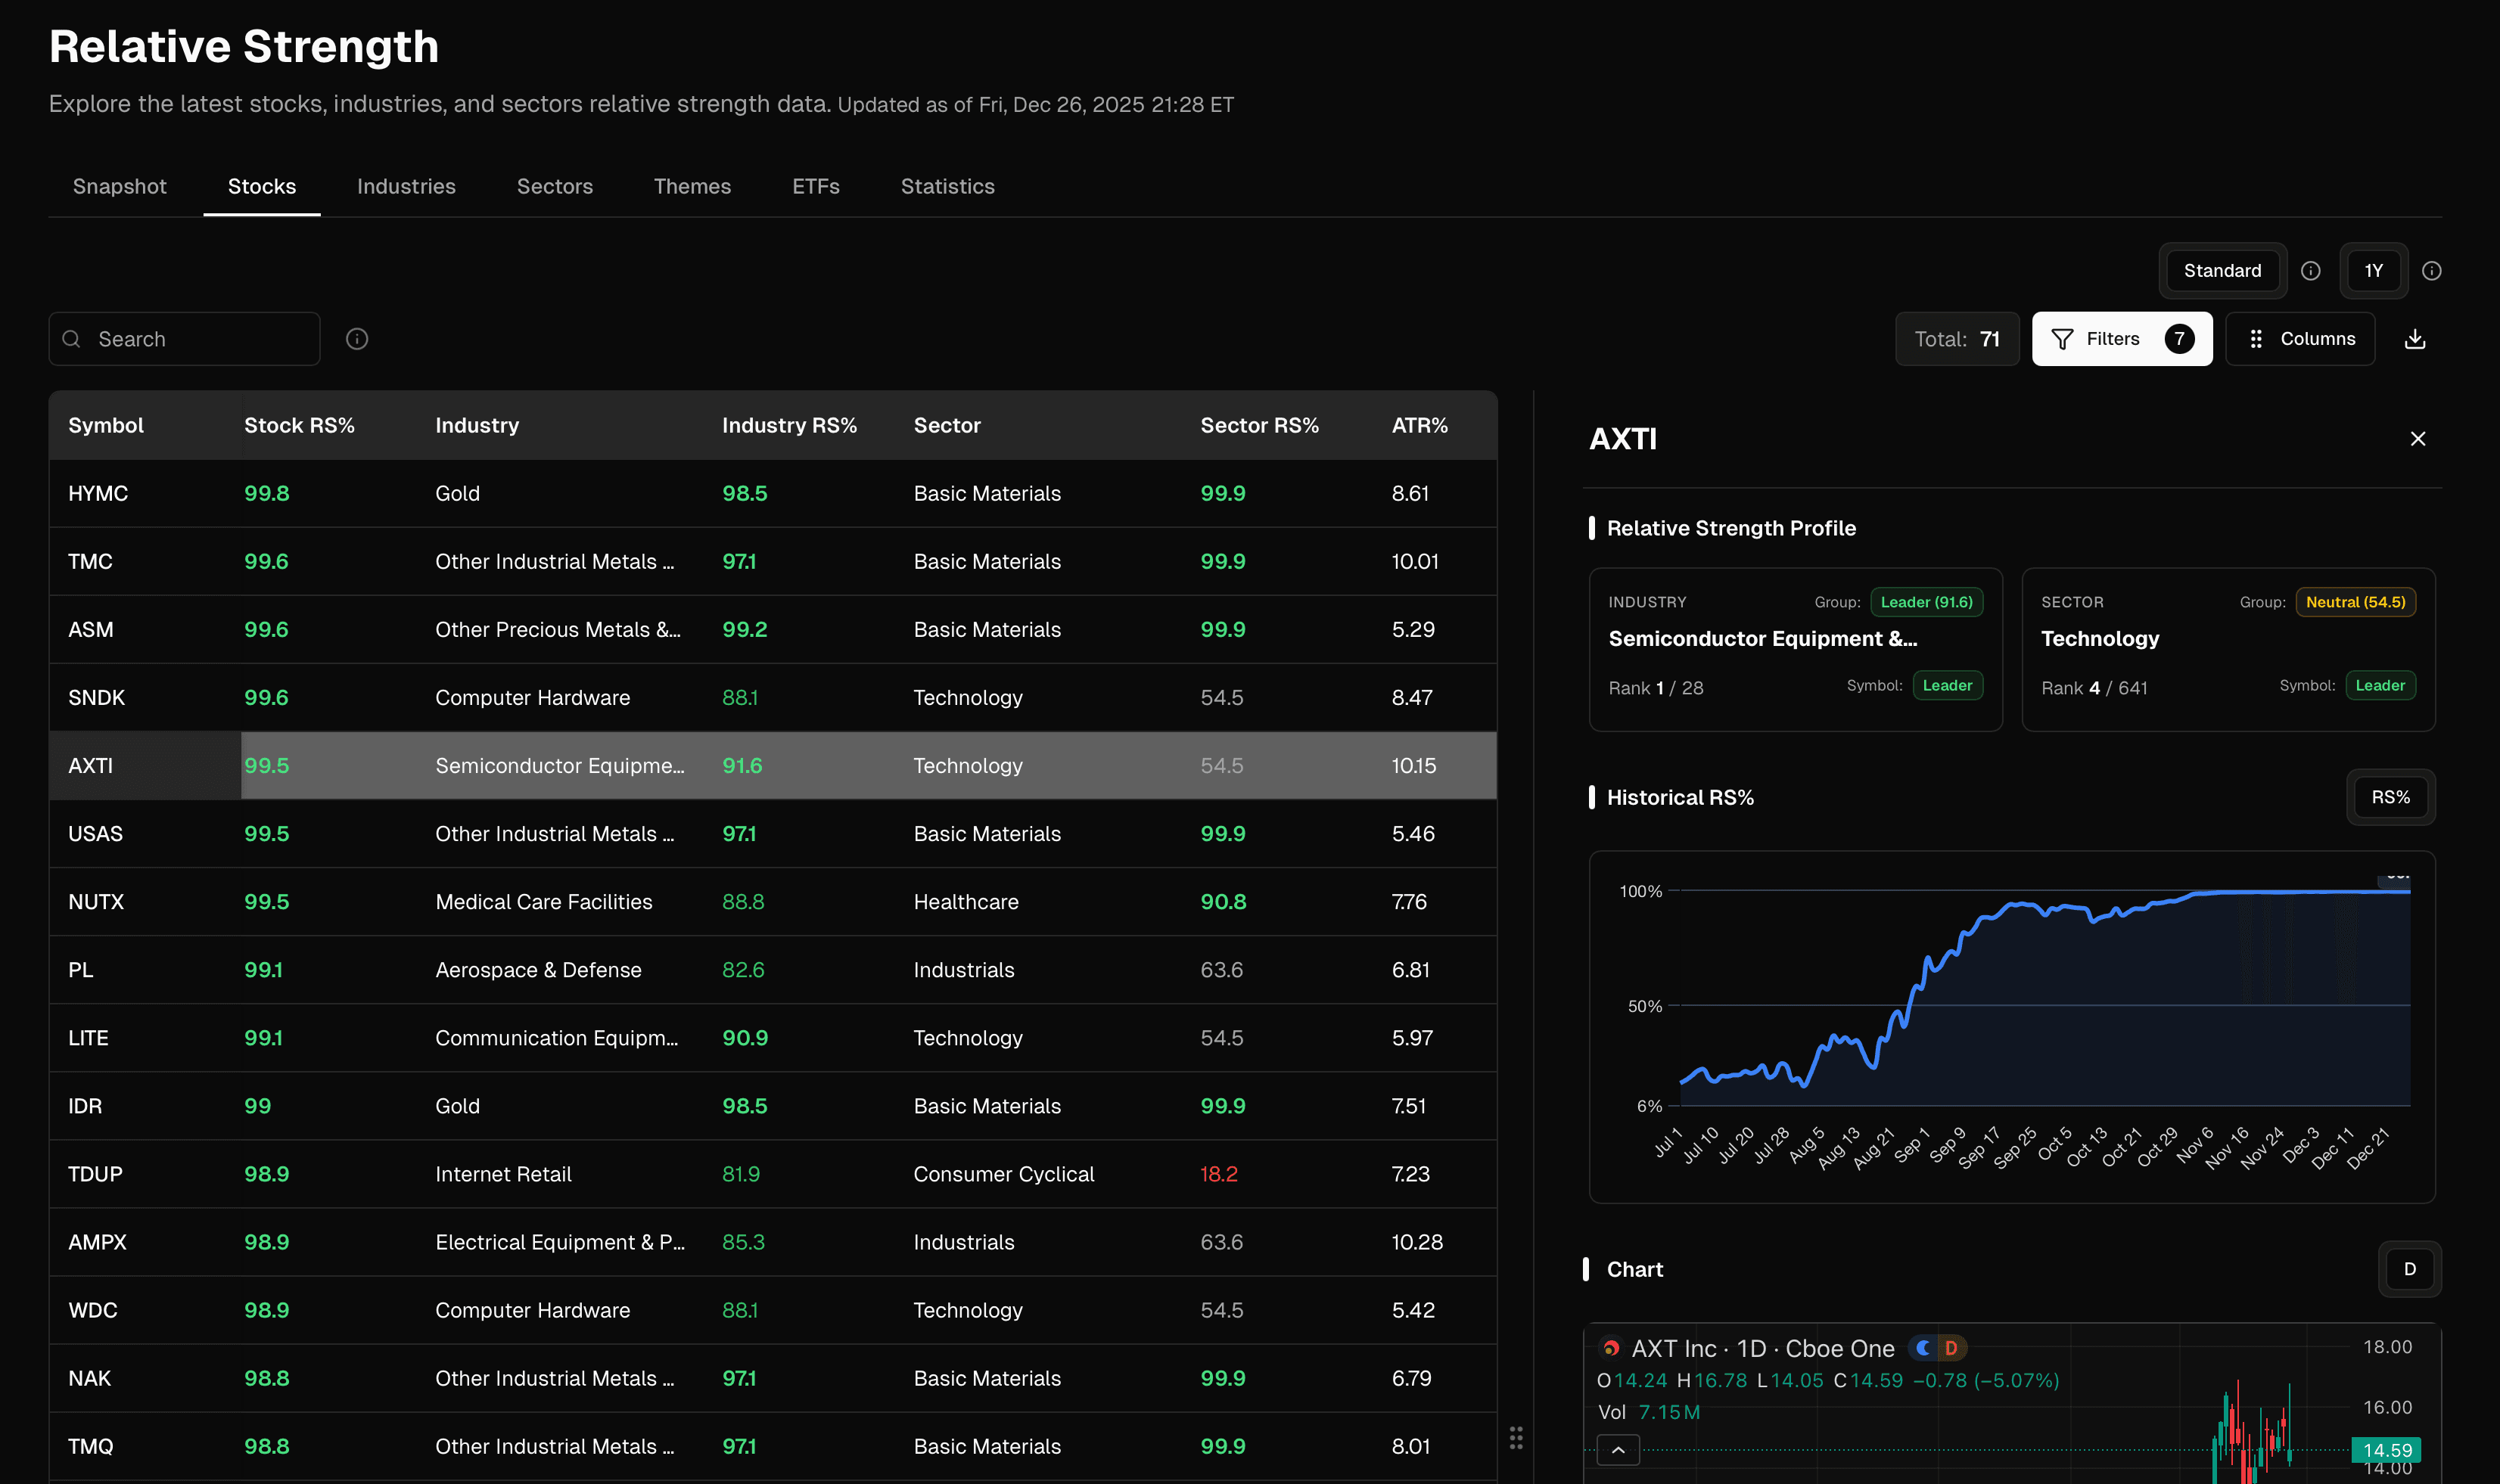Click the info icon next to the 1Y selector
This screenshot has height=1484, width=2500.
pyautogui.click(x=2433, y=270)
